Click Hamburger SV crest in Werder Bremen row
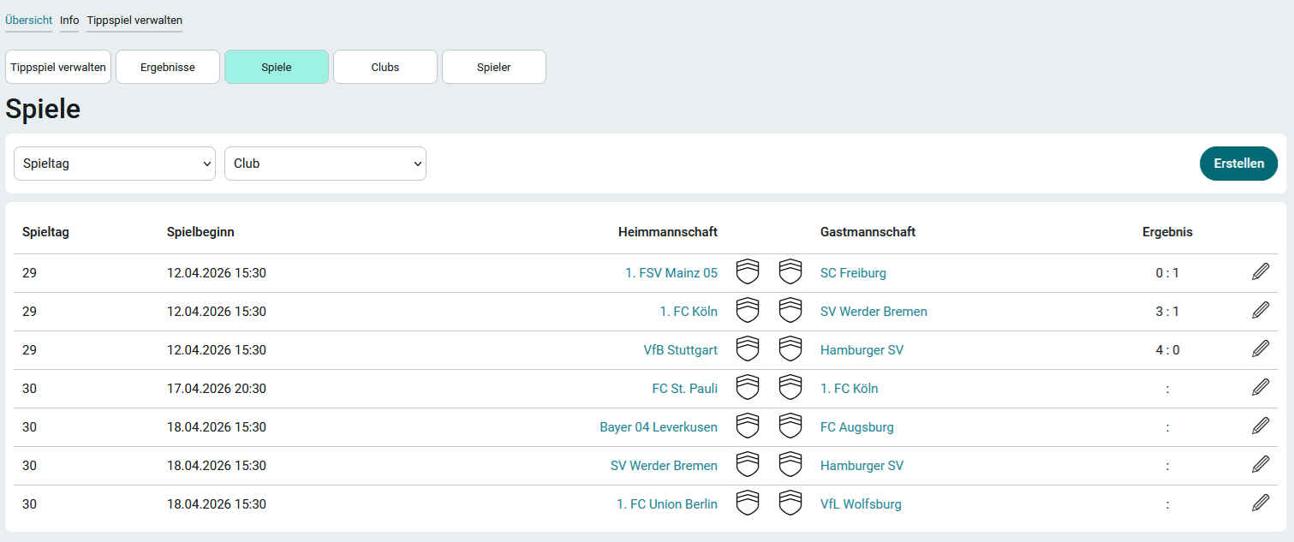1294x542 pixels. tap(790, 465)
